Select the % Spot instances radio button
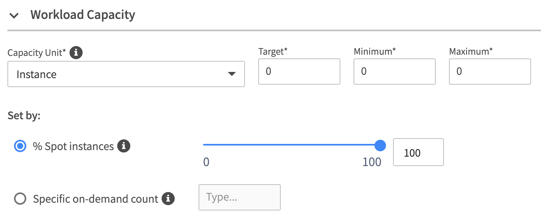 [20, 146]
